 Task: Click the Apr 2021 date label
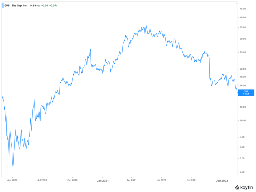[x=131, y=180]
